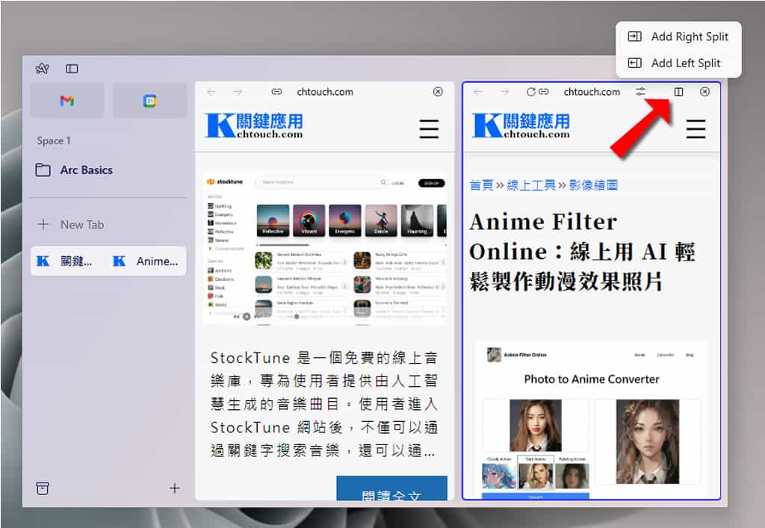Click the plus icon at sidebar bottom
This screenshot has width=765, height=528.
(x=175, y=488)
